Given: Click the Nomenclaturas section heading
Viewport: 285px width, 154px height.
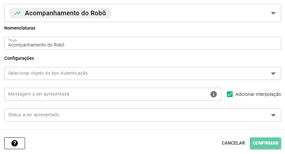Looking at the screenshot, I should (x=20, y=28).
